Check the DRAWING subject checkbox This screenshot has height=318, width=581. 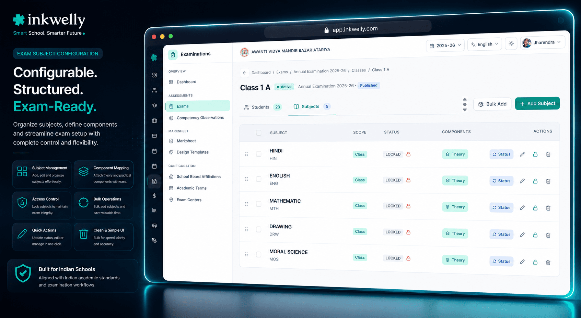coord(259,229)
